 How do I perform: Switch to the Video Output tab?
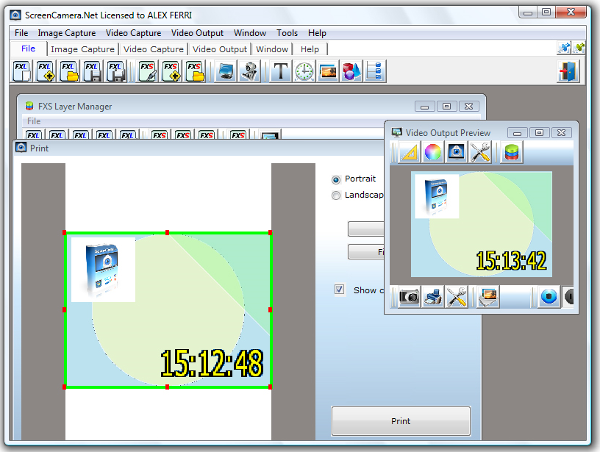pos(220,49)
